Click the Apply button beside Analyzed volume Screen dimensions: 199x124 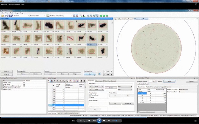[x=169, y=81]
